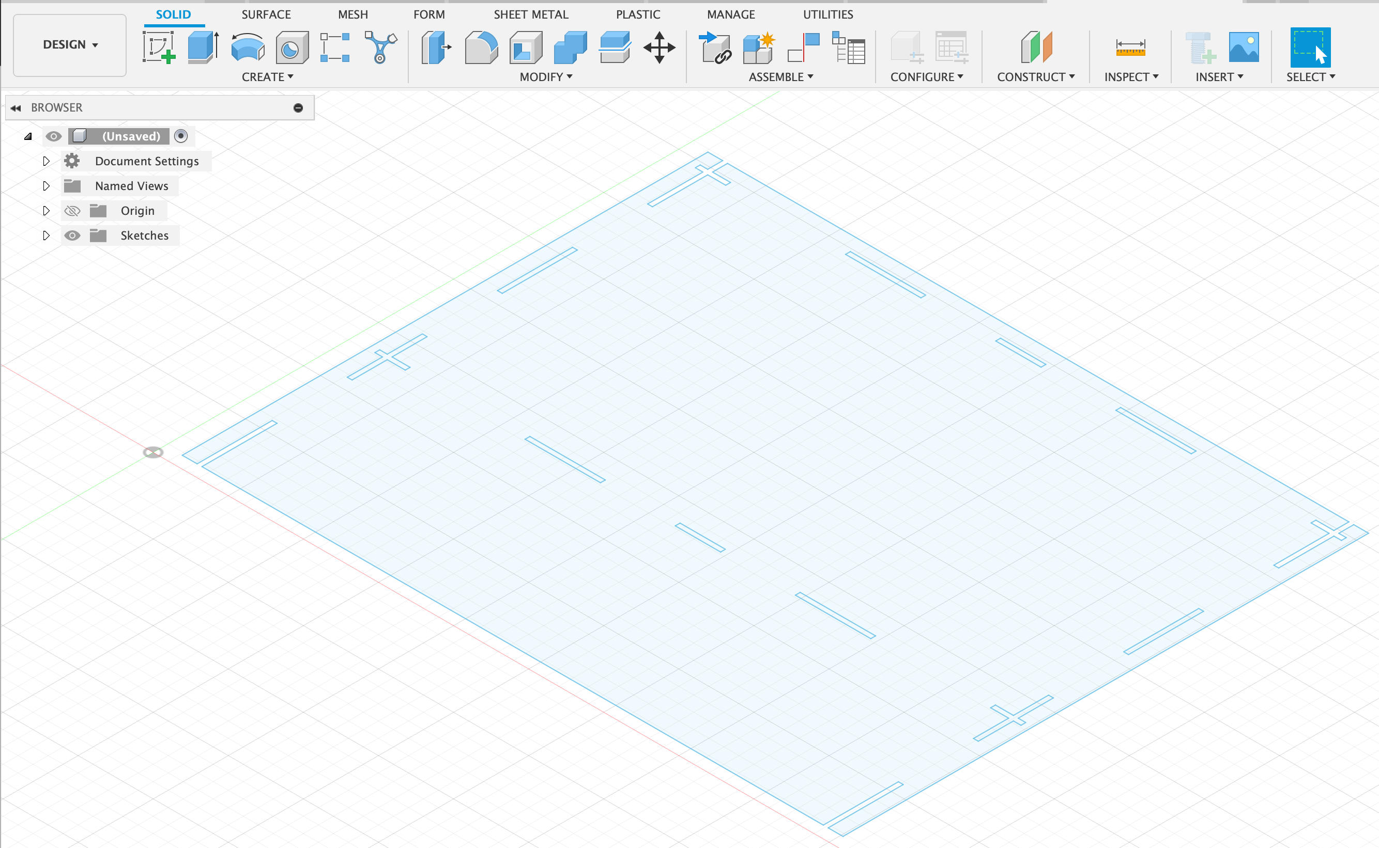Activate the Move/Copy tool
The height and width of the screenshot is (848, 1379).
point(658,48)
